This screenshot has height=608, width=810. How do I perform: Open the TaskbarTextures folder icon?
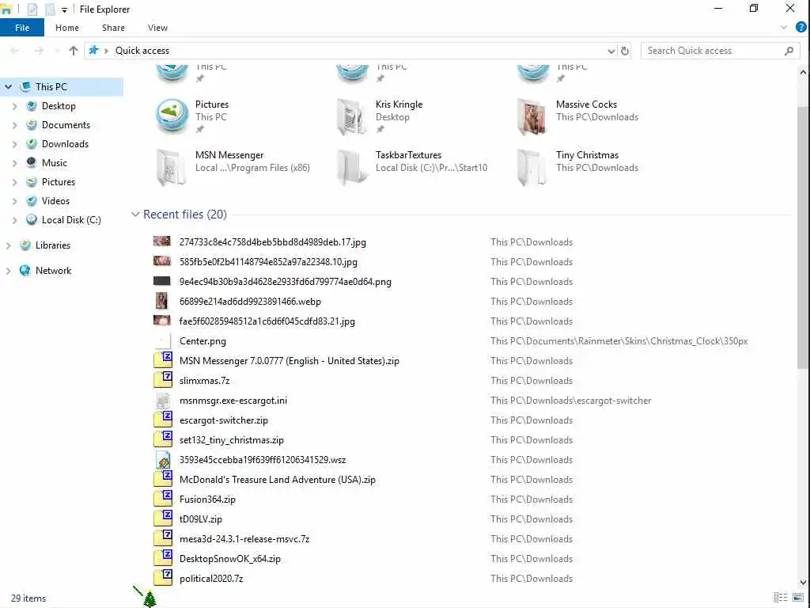pyautogui.click(x=352, y=168)
